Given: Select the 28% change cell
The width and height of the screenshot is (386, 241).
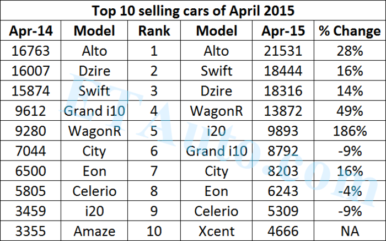Looking at the screenshot, I should coord(349,51).
